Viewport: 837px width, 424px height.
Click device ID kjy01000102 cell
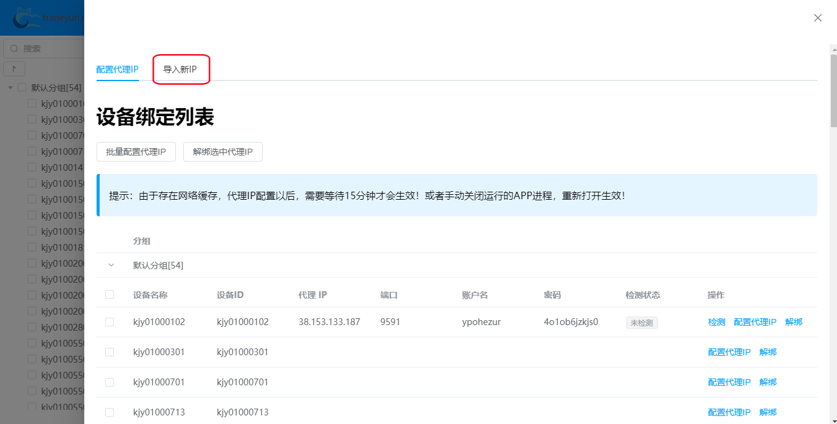tap(243, 322)
